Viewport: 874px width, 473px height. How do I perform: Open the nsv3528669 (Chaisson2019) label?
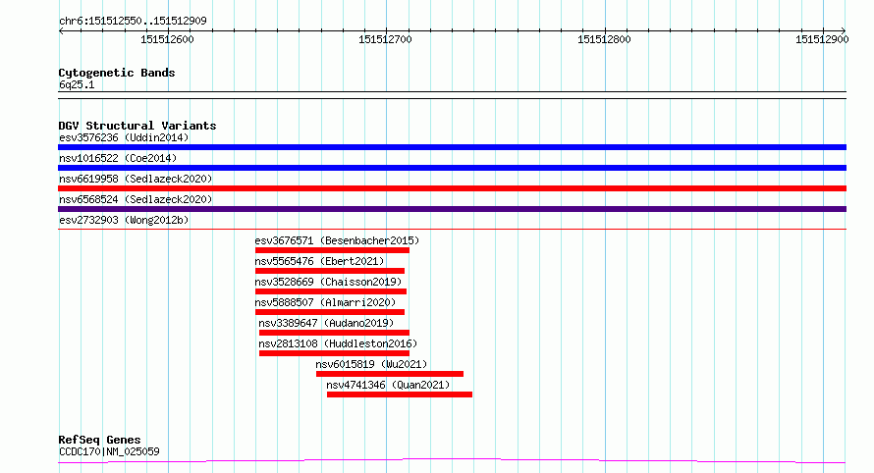(328, 282)
